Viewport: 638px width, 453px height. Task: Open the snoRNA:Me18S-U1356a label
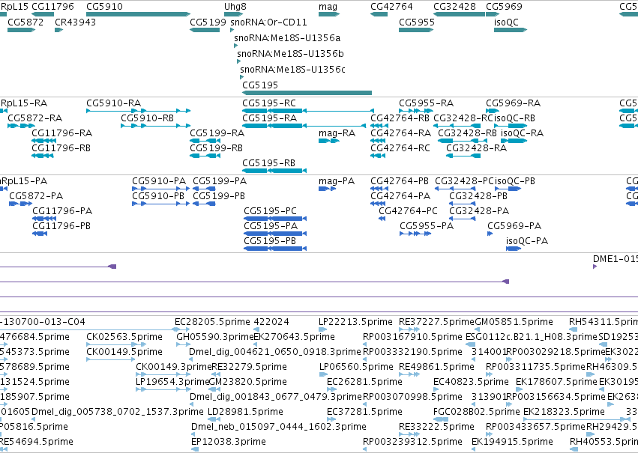tap(287, 37)
